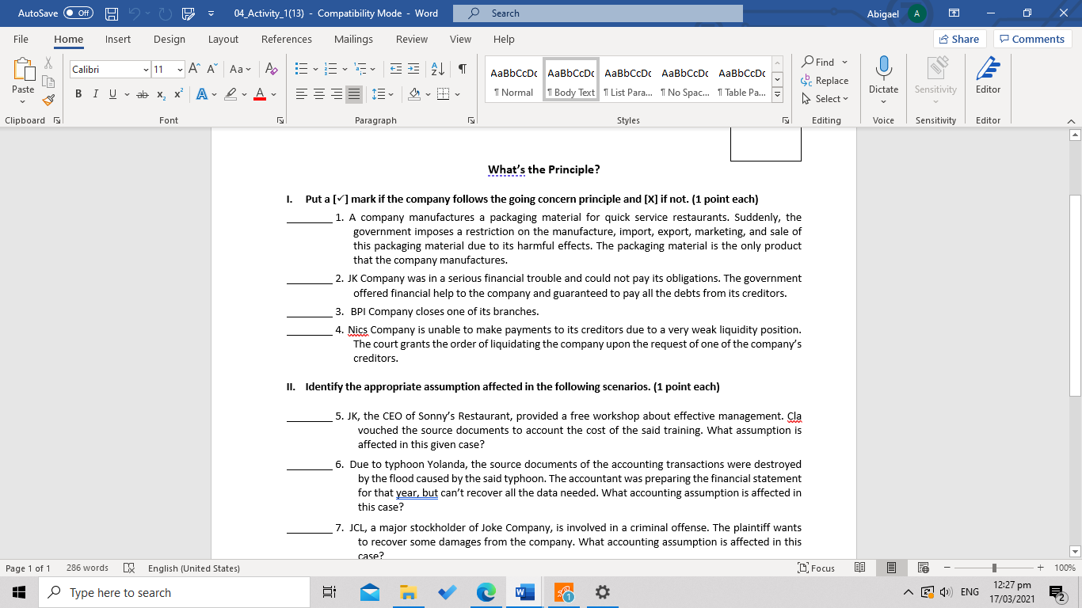
Task: Align text to the right
Action: point(337,94)
